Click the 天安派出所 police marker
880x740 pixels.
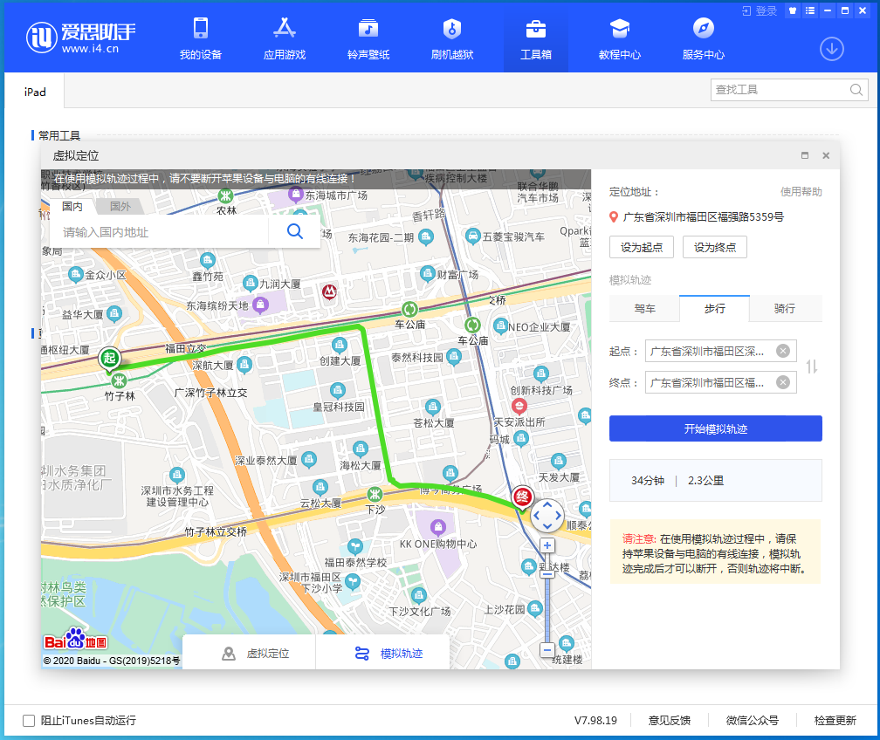click(519, 406)
